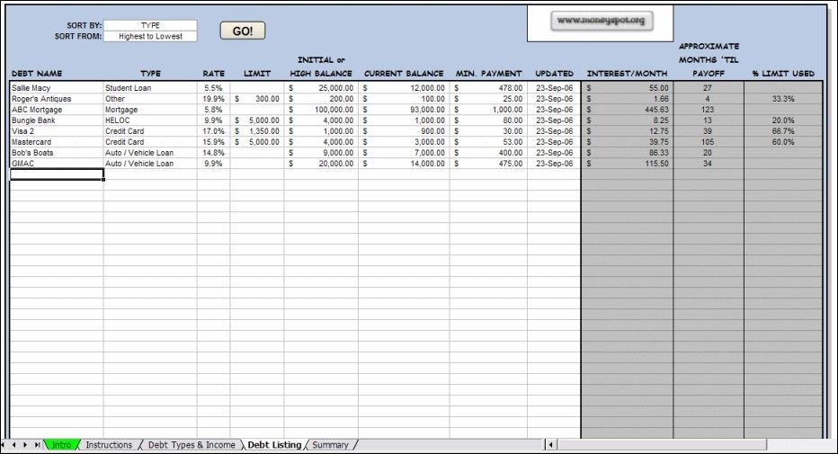838x454 pixels.
Task: Click the previous-sheet navigation arrow
Action: pyautogui.click(x=15, y=445)
